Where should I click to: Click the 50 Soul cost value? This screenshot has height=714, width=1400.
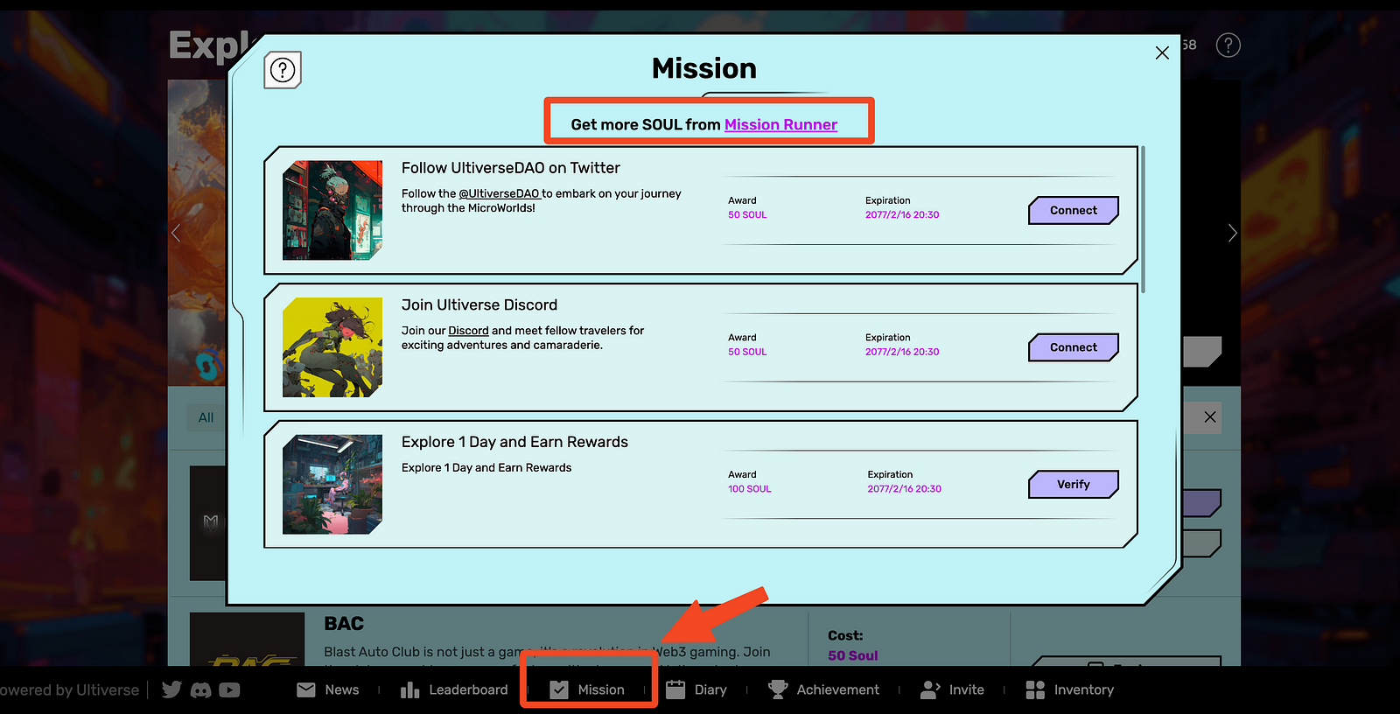[x=853, y=655]
